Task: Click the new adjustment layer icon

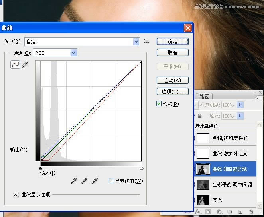Action: point(219,212)
